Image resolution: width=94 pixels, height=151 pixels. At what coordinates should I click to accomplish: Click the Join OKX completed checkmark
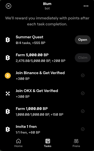(x=83, y=93)
